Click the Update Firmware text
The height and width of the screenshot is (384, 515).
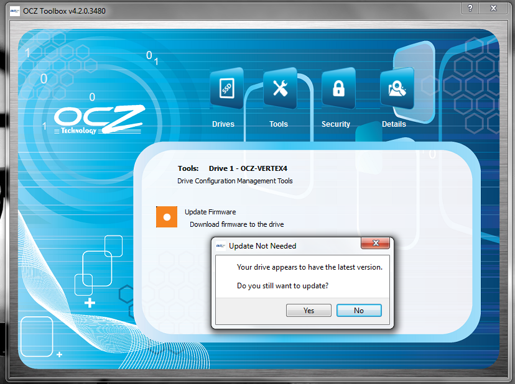[210, 212]
